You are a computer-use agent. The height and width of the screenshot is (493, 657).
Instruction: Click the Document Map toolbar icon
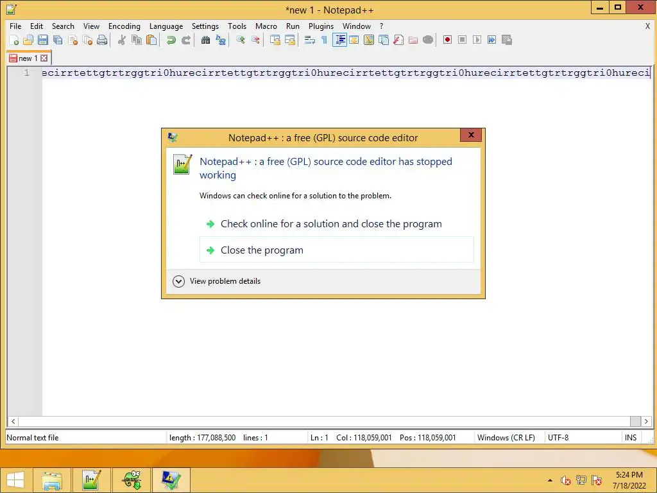click(369, 40)
